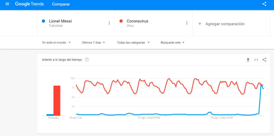Screen dimensions: 274x136
Task: Select the Comparar header tab
Action: (61, 4)
